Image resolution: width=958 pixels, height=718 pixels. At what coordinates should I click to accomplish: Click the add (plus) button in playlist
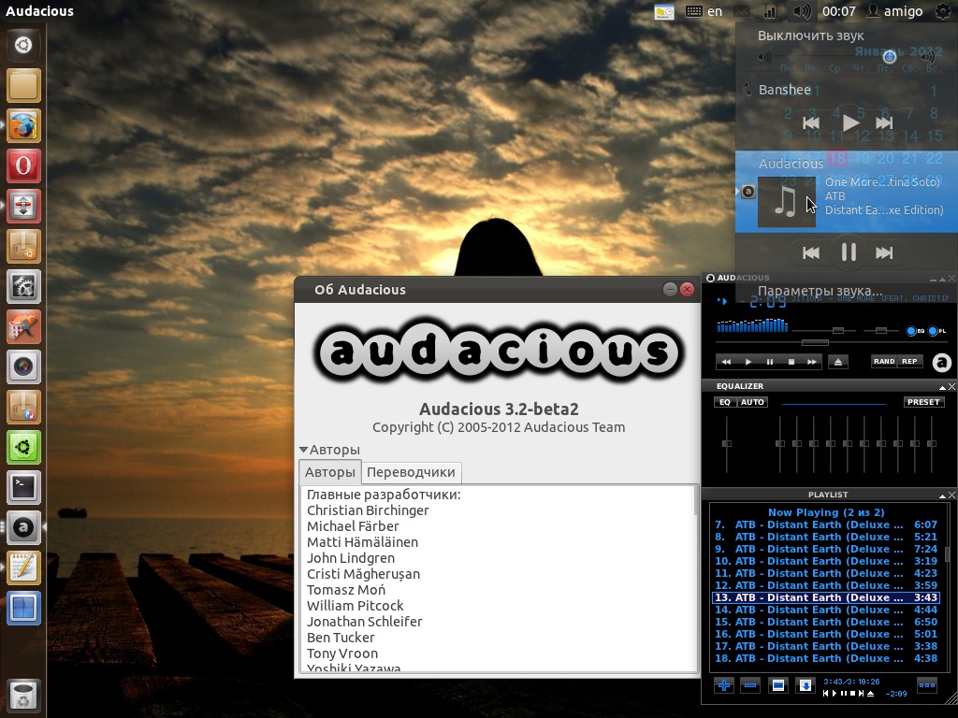point(724,685)
